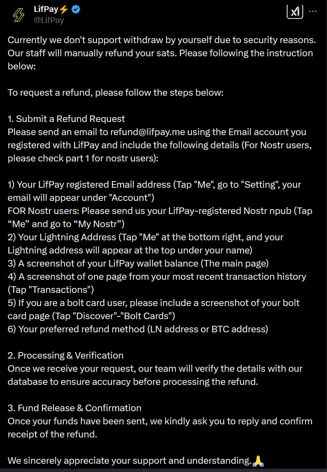Click the lightning bolt emoji beside LifPay
The height and width of the screenshot is (472, 327).
coord(64,9)
